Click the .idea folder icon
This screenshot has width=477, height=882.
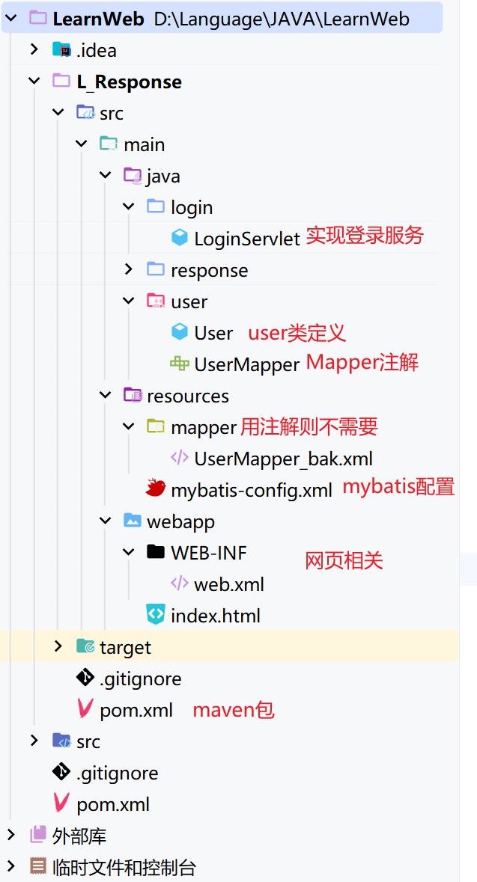pos(61,50)
